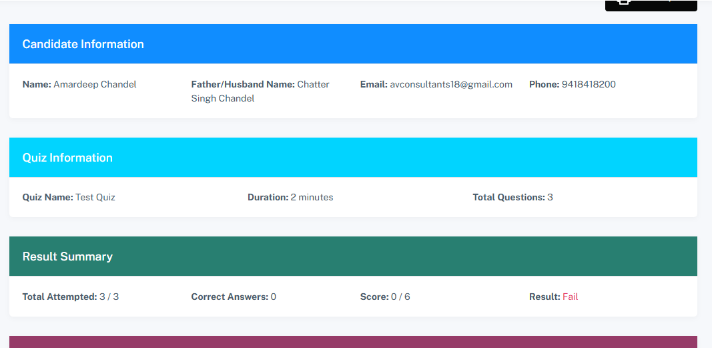Click the Name label in candidate card
Image resolution: width=712 pixels, height=348 pixels.
37,84
